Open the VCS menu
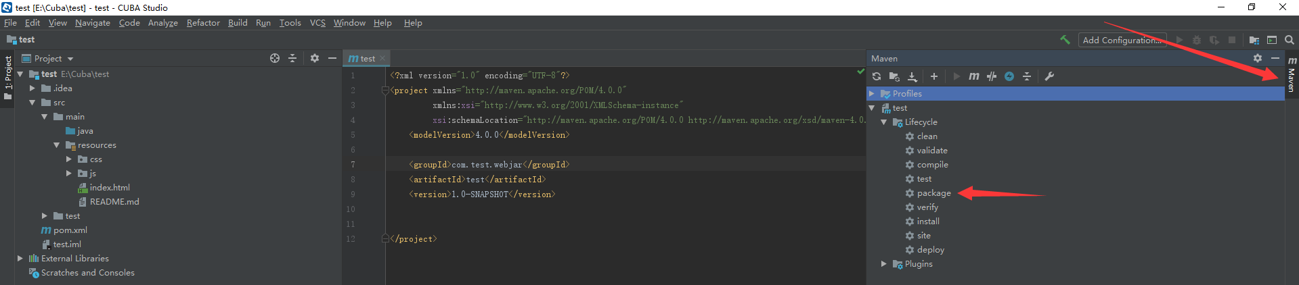The width and height of the screenshot is (1299, 285). coord(317,23)
